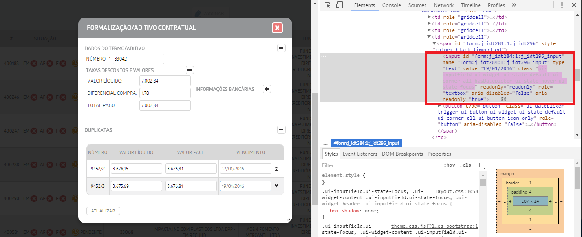The height and width of the screenshot is (237, 582).
Task: Click Valor Líquido field for duplicata 9452/2
Action: [x=137, y=169]
